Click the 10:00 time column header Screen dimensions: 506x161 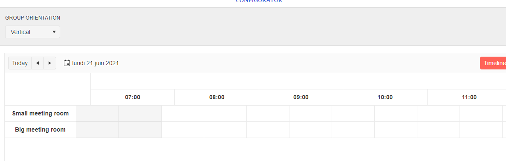point(385,98)
